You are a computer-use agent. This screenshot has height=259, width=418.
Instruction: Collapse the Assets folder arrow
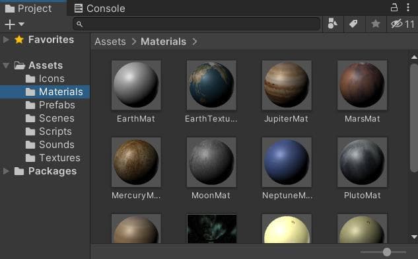[x=5, y=65]
